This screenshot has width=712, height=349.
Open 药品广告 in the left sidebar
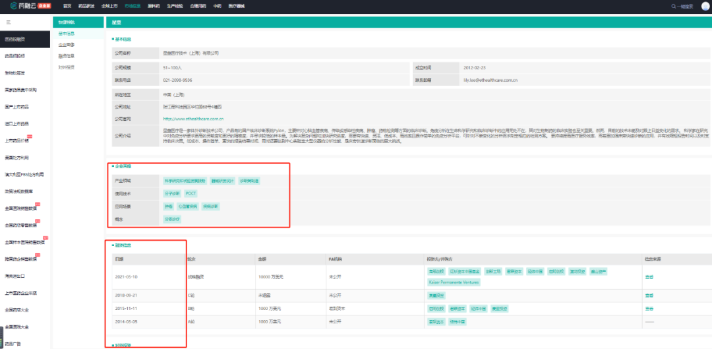click(x=13, y=344)
